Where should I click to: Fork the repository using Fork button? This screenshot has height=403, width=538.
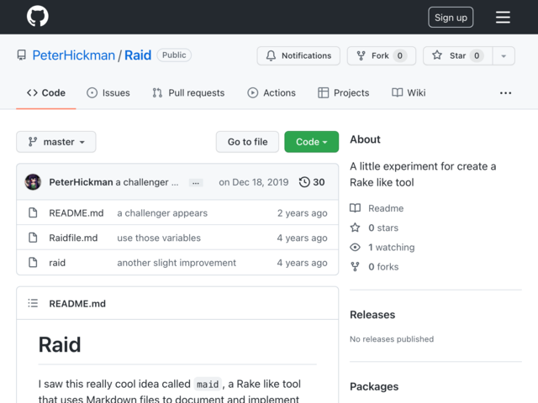(382, 55)
